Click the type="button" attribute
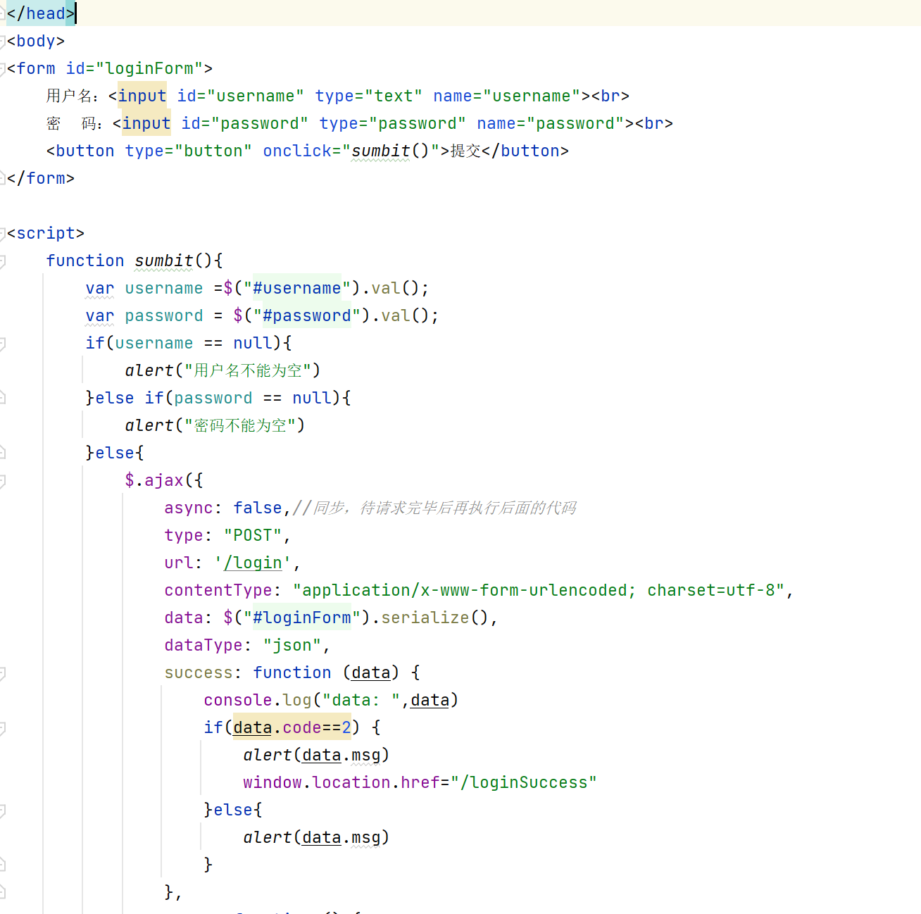 [x=189, y=151]
